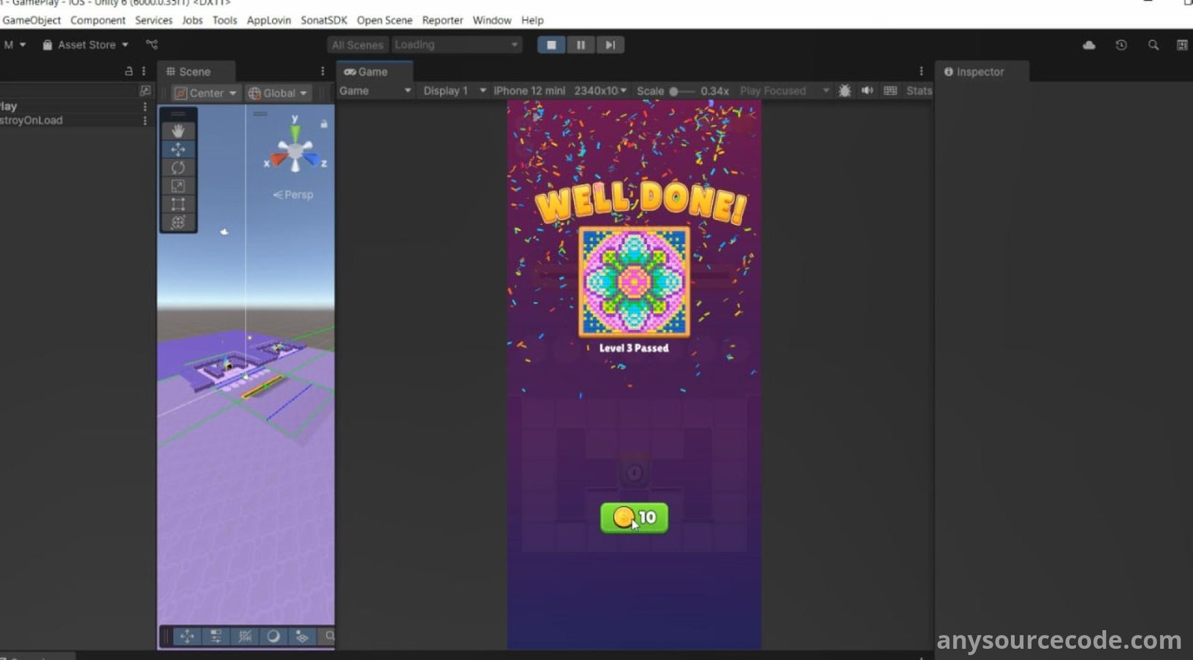Click the search icon in top toolbar
1193x660 pixels.
[x=1153, y=45]
